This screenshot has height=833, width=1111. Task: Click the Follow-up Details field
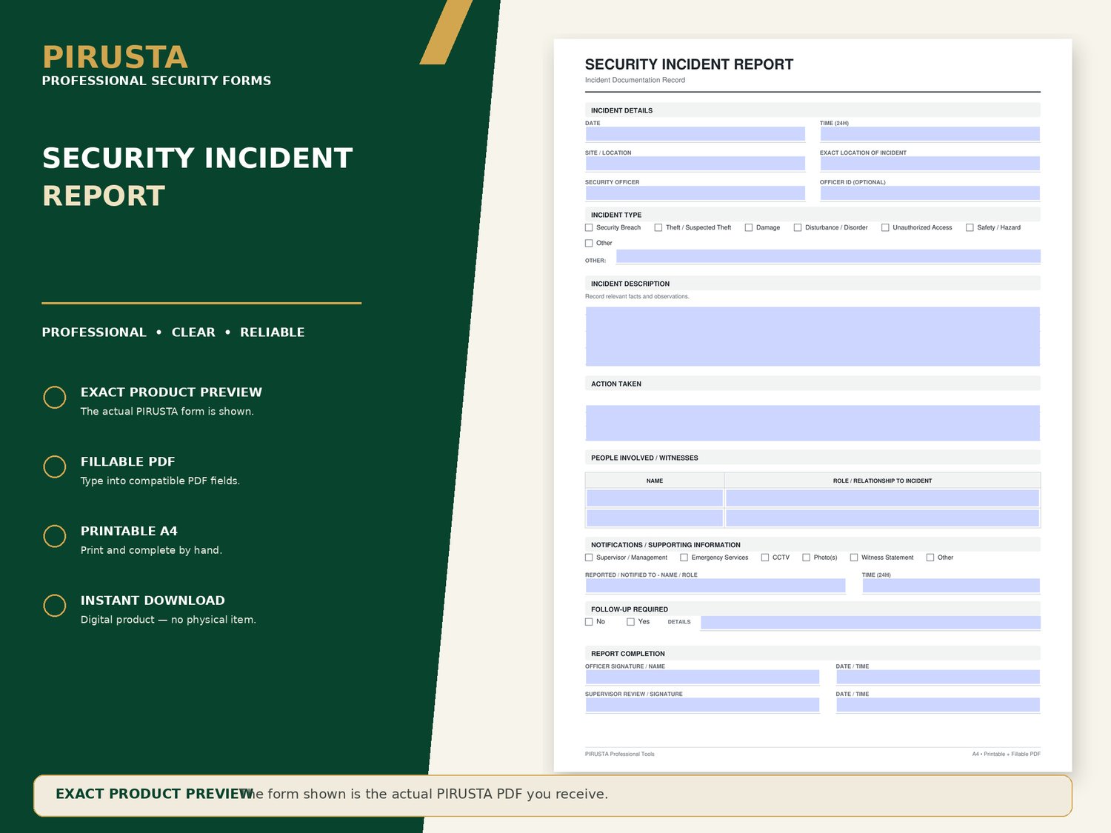click(x=870, y=623)
